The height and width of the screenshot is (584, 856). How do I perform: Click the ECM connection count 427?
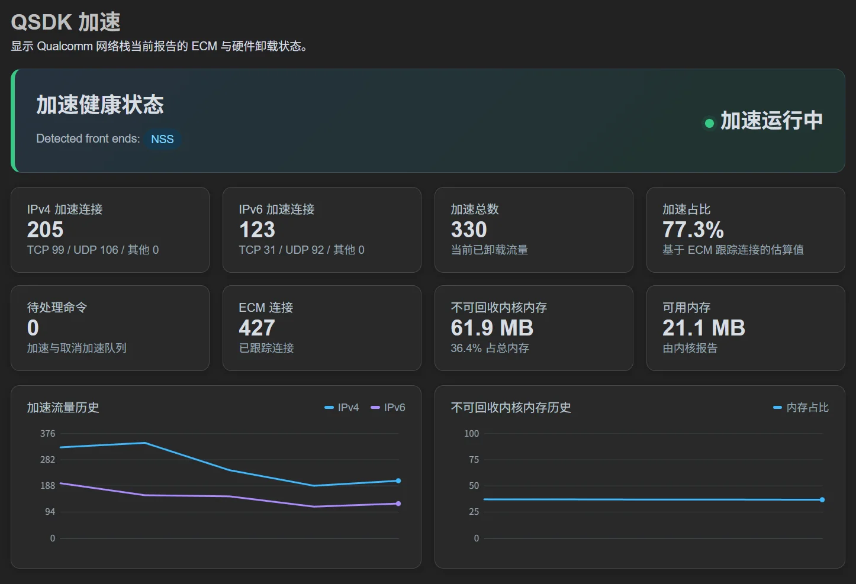pos(257,328)
